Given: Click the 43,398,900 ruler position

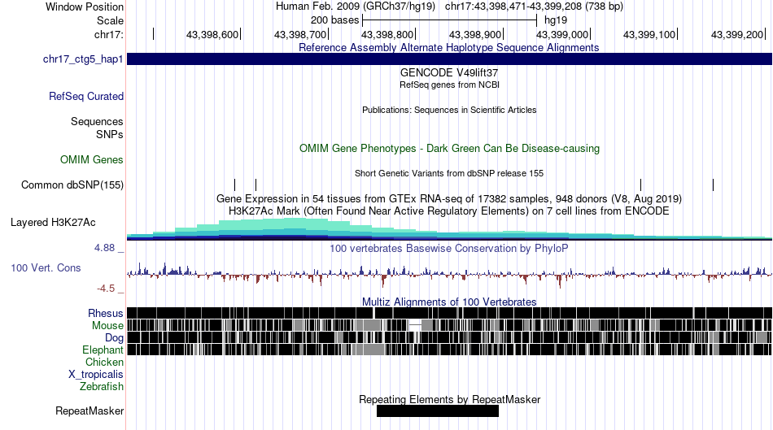Looking at the screenshot, I should coord(474,34).
